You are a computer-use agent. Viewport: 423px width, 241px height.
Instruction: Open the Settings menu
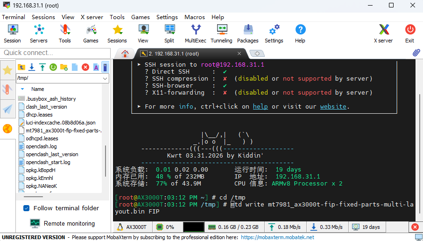167,17
